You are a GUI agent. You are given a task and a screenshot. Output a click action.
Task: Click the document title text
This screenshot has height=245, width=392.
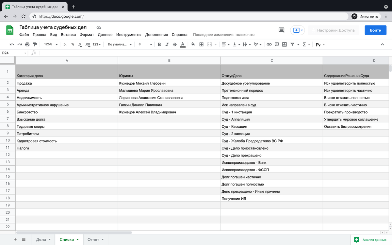click(53, 27)
